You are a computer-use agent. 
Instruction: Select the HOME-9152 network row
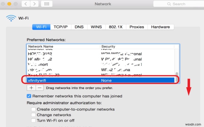click(100, 54)
